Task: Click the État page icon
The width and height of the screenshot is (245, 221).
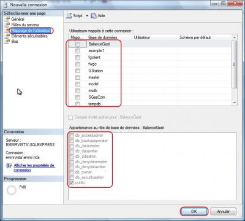Action: point(7,42)
